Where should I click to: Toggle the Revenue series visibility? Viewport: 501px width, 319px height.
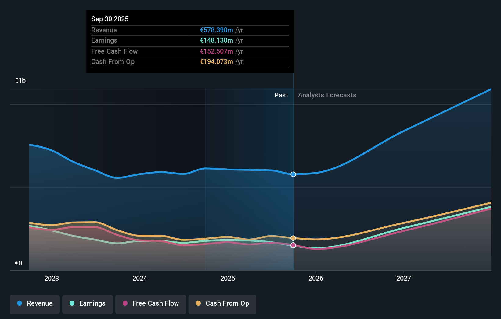(x=34, y=303)
